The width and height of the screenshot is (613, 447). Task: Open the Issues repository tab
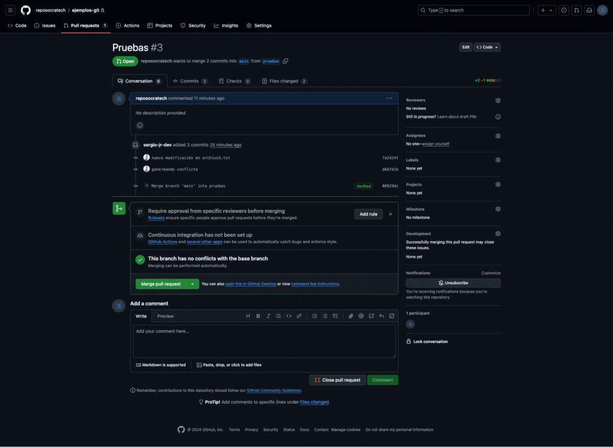pos(44,25)
